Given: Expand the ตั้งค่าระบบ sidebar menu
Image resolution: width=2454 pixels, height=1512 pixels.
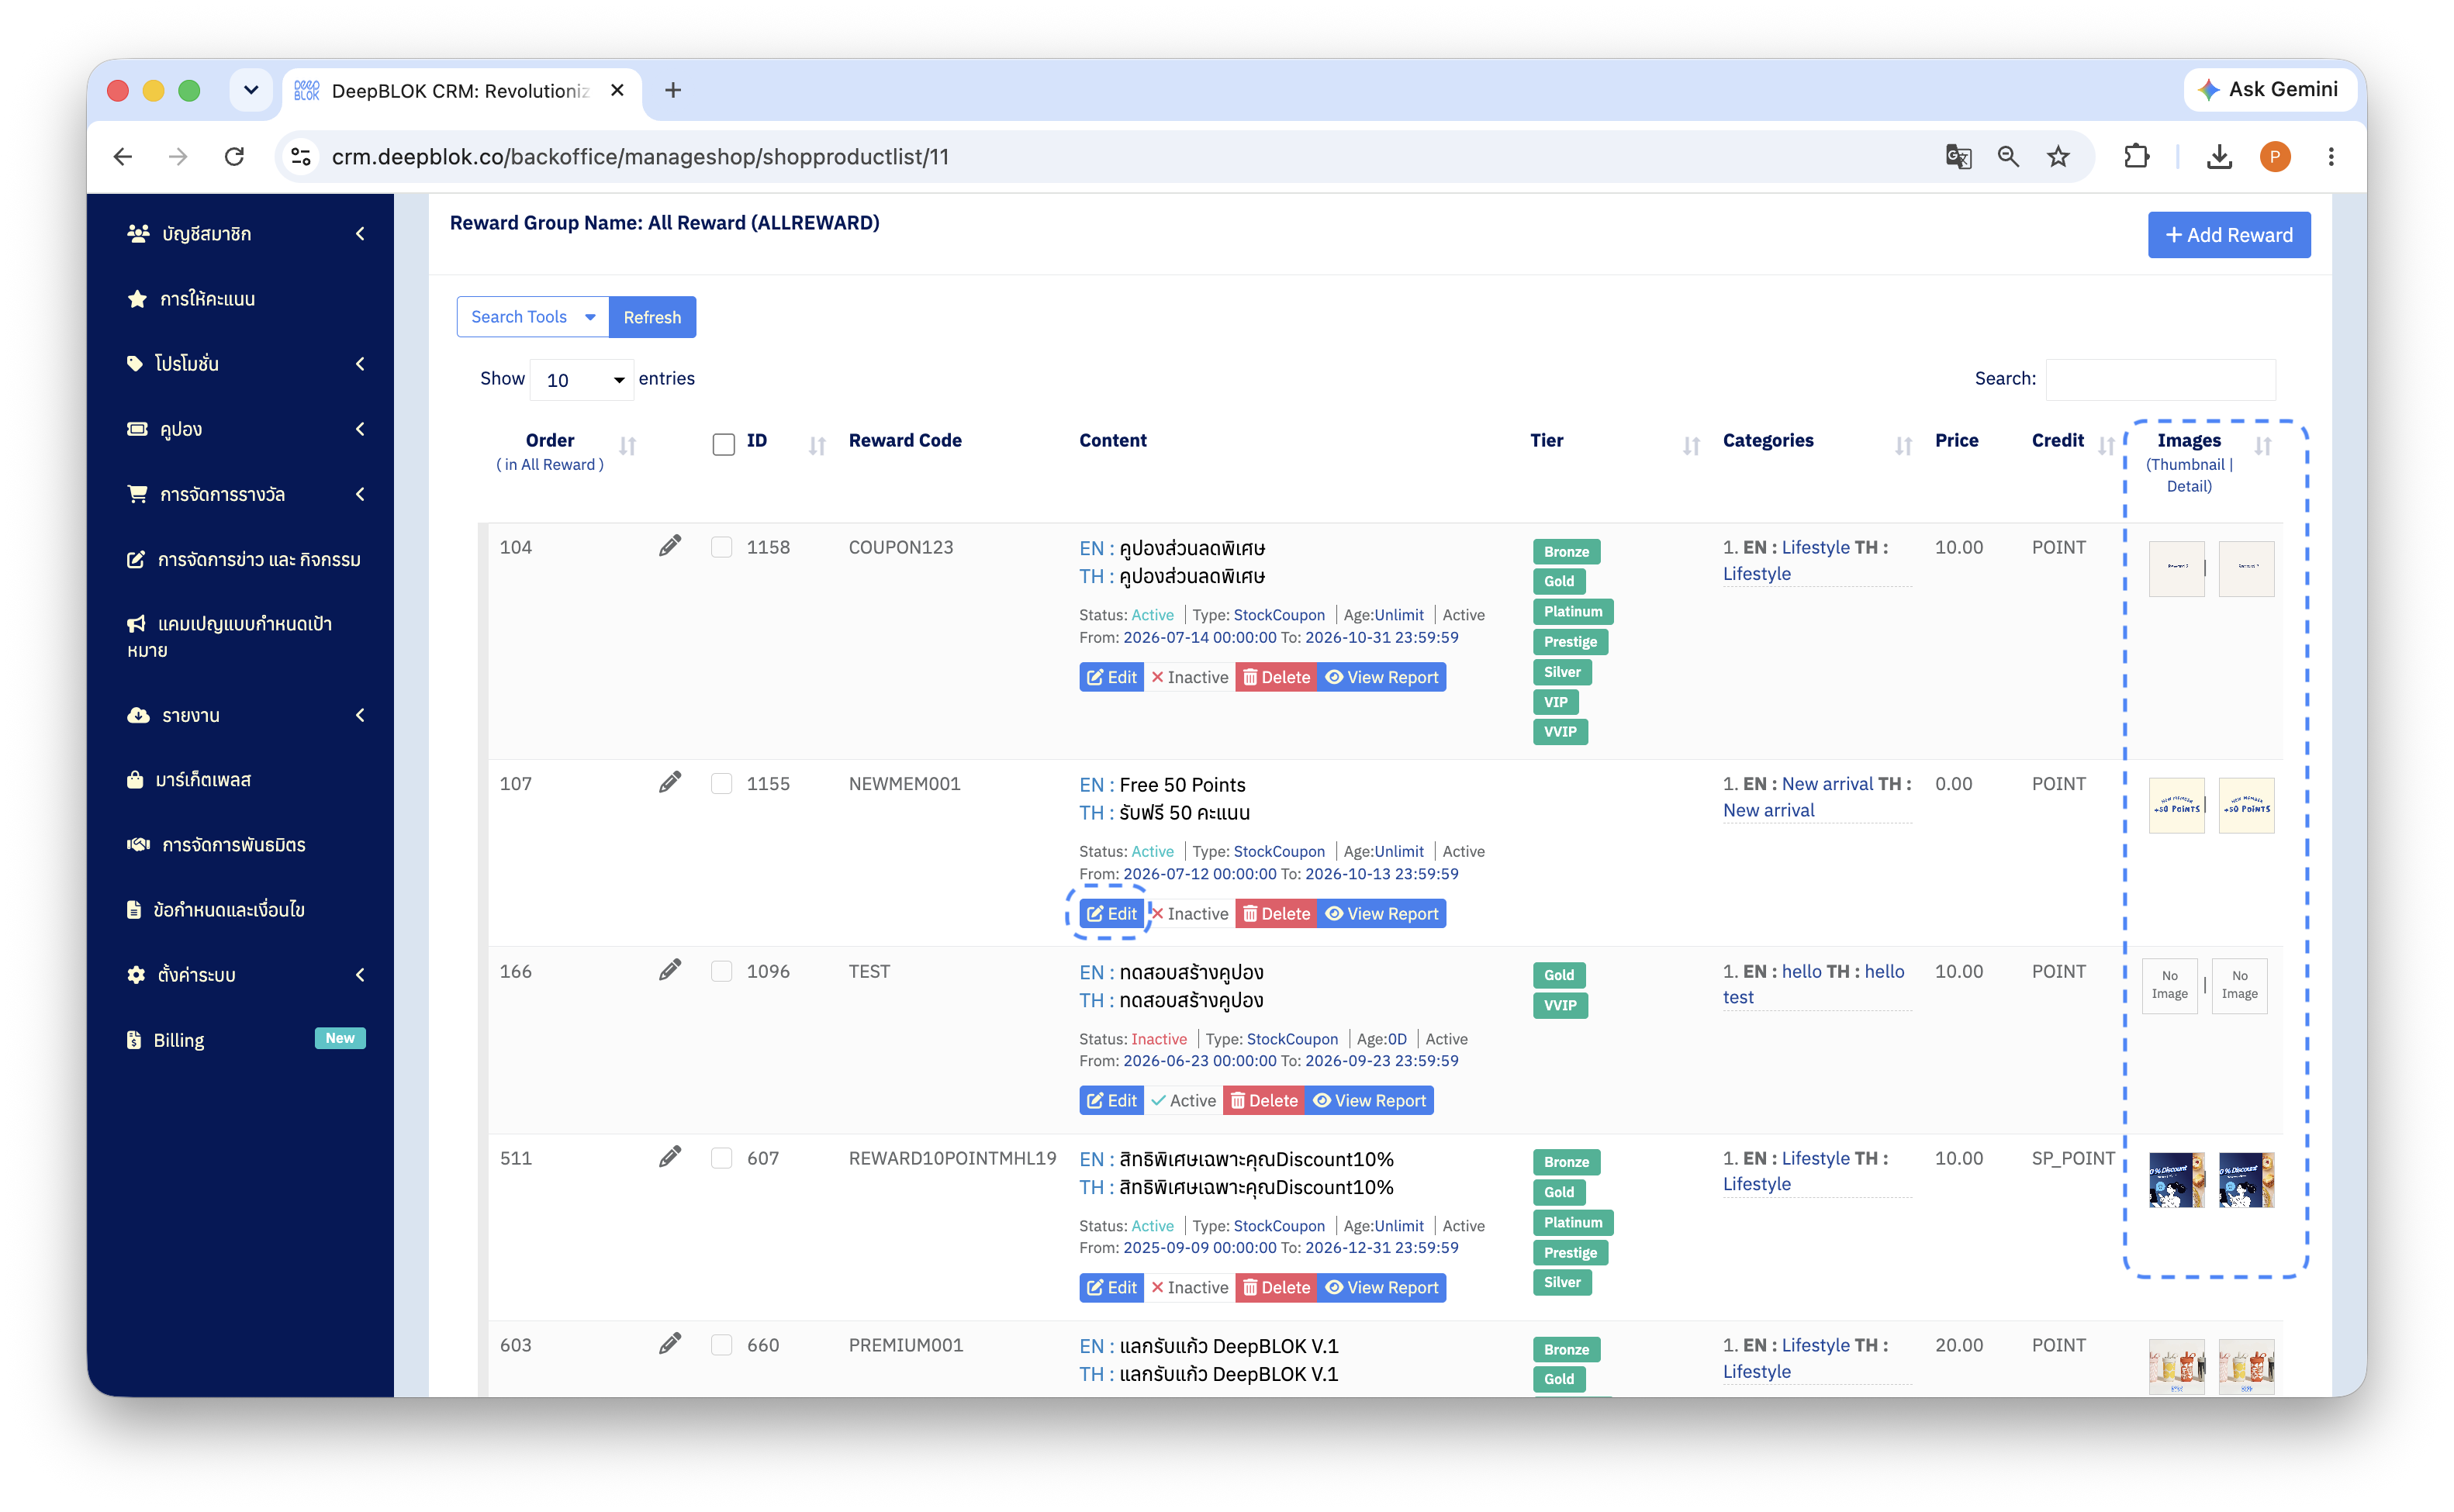Looking at the screenshot, I should click(245, 974).
